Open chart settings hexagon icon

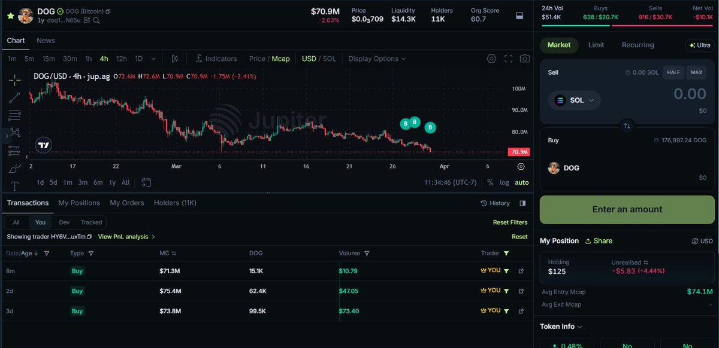pyautogui.click(x=491, y=59)
